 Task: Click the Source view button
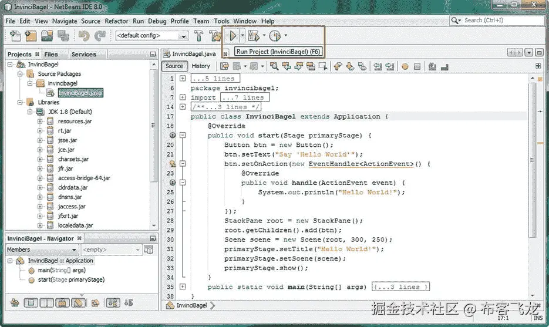(x=174, y=66)
